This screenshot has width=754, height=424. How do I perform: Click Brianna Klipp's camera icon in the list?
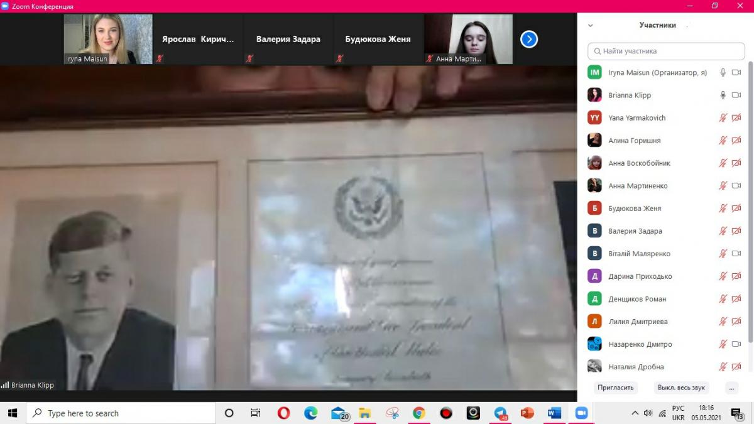(736, 95)
